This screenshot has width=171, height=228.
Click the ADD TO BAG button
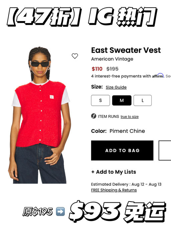(x=122, y=151)
